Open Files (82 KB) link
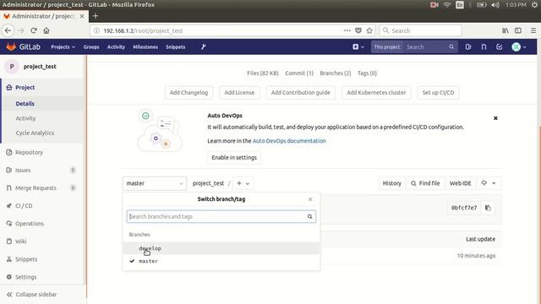Screen dimensions: 541x304 263,73
